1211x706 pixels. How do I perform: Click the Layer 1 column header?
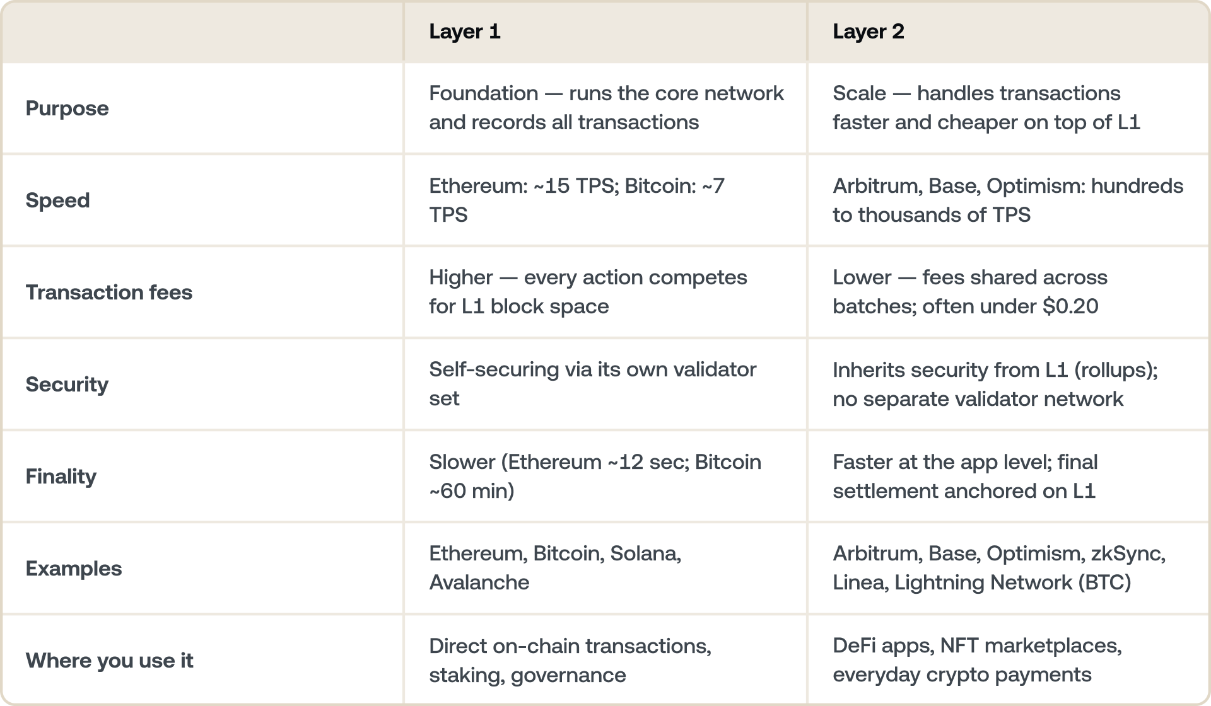pyautogui.click(x=465, y=32)
